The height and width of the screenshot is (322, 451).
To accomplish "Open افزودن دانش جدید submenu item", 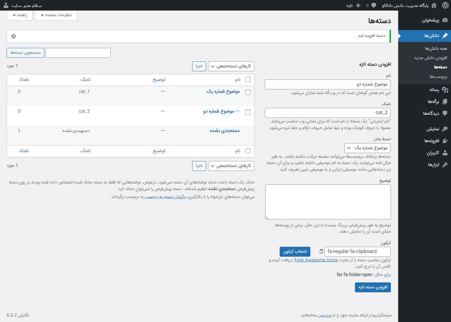I will click(x=431, y=58).
